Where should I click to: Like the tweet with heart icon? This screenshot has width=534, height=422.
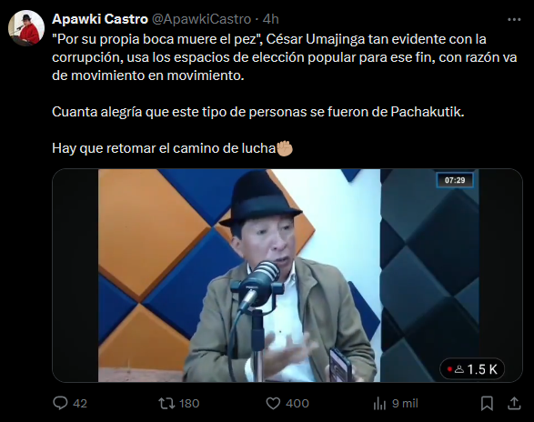(x=273, y=404)
